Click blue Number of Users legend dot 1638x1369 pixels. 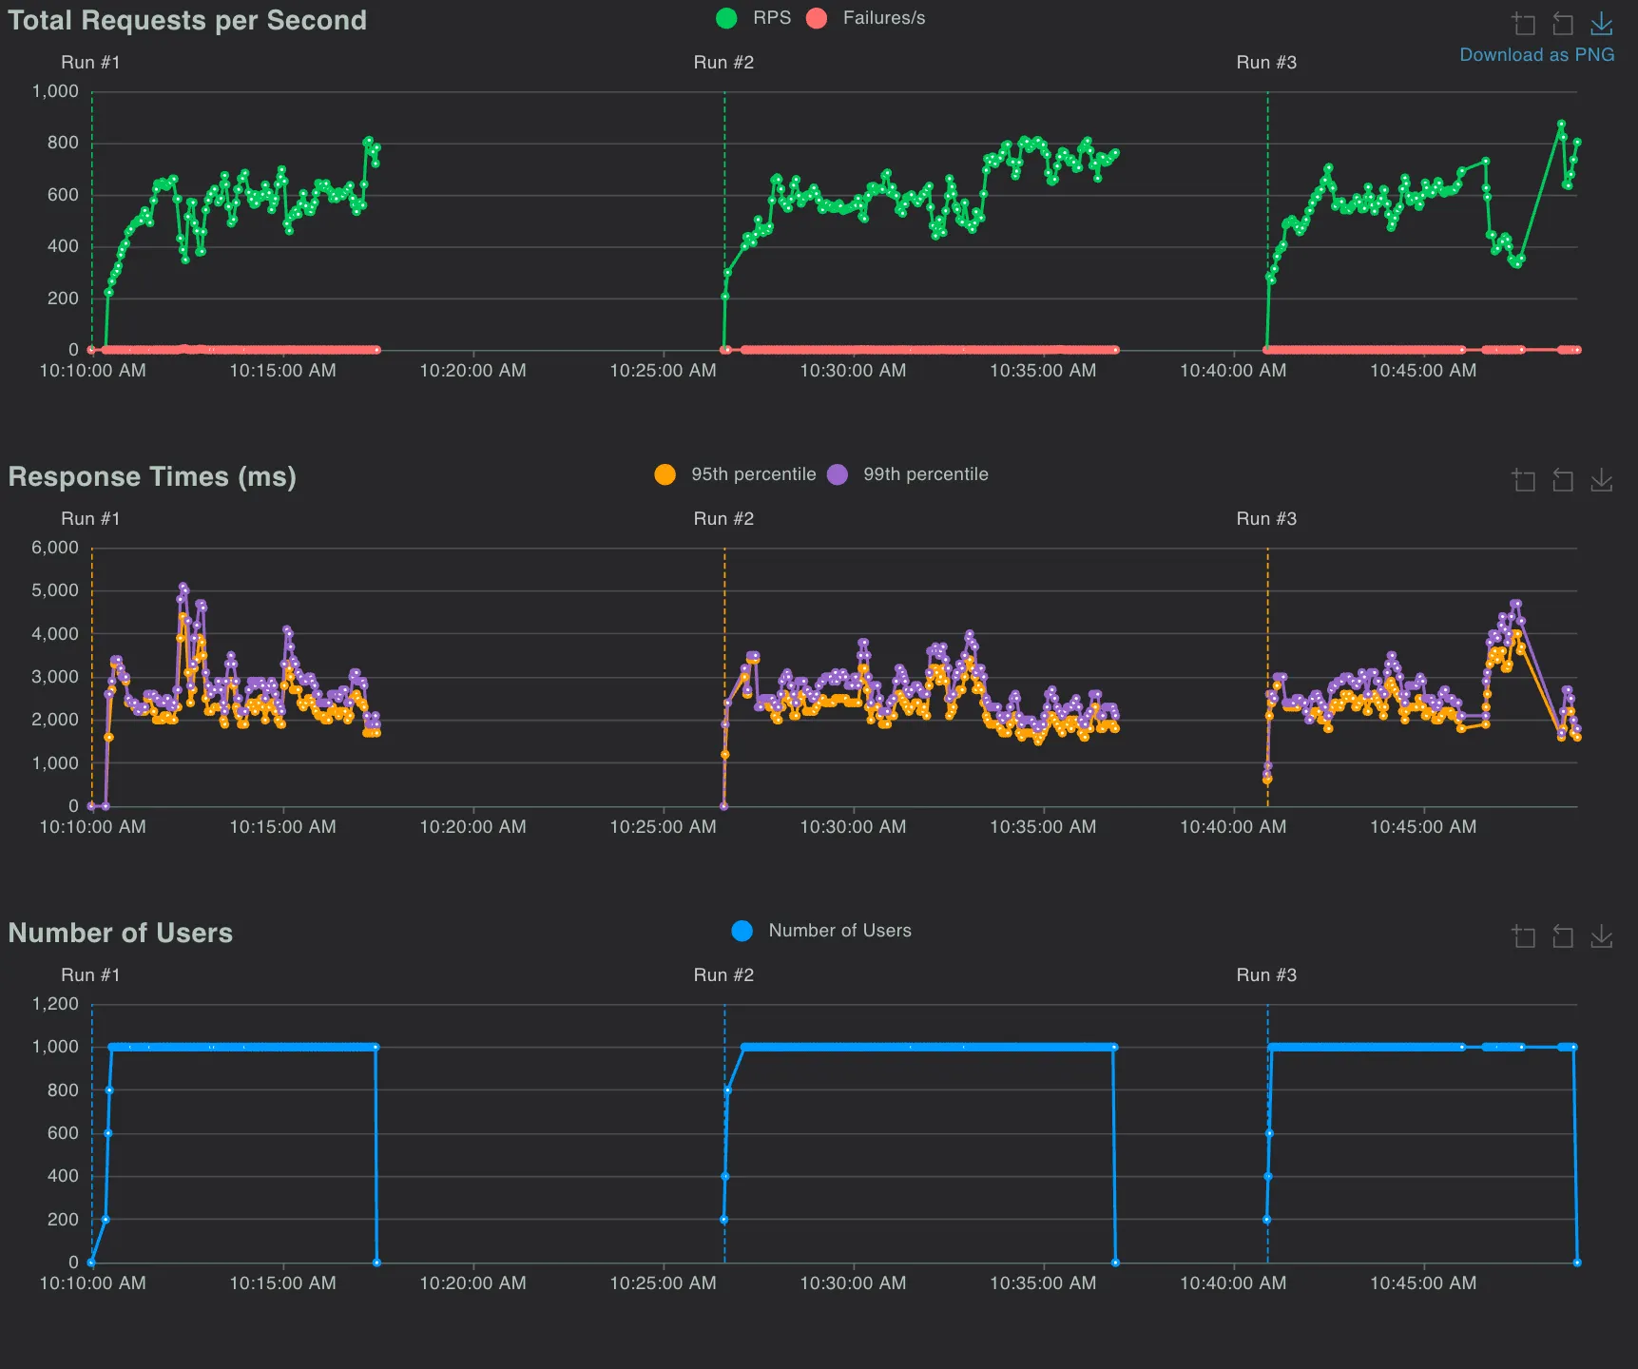(742, 931)
